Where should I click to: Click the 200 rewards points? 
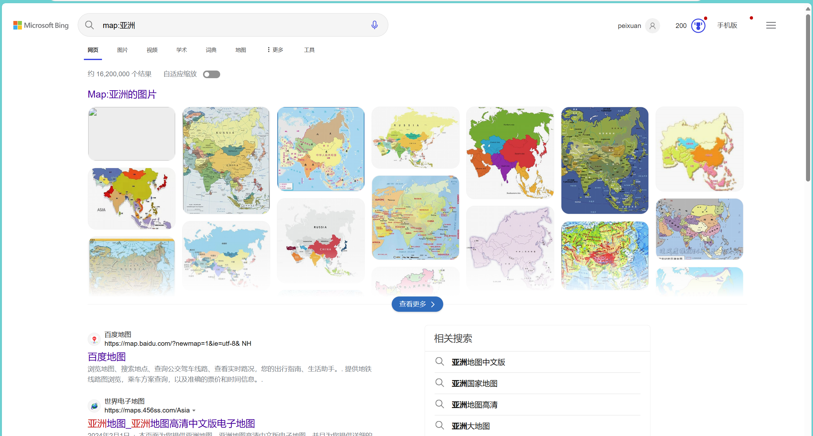(x=681, y=26)
